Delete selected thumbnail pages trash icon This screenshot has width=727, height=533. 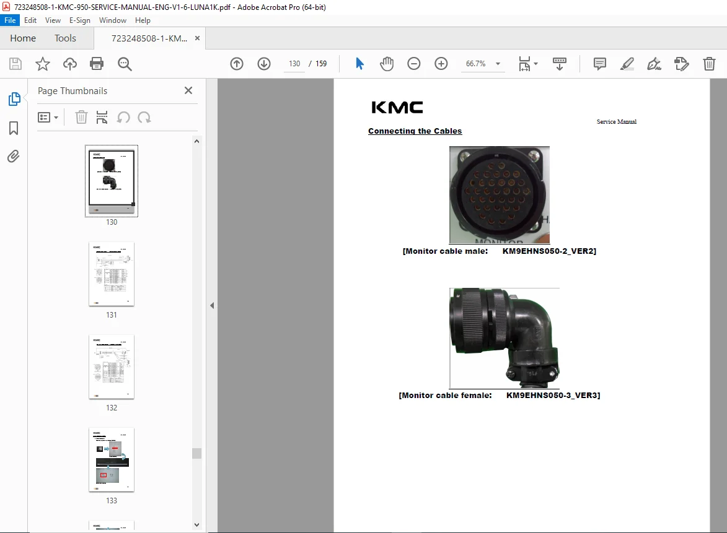(x=81, y=118)
